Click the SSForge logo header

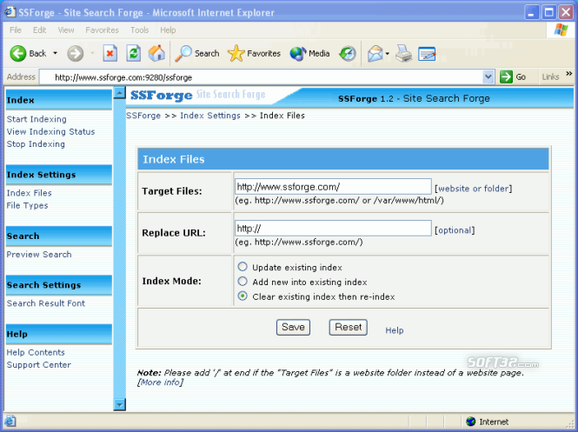click(x=198, y=95)
